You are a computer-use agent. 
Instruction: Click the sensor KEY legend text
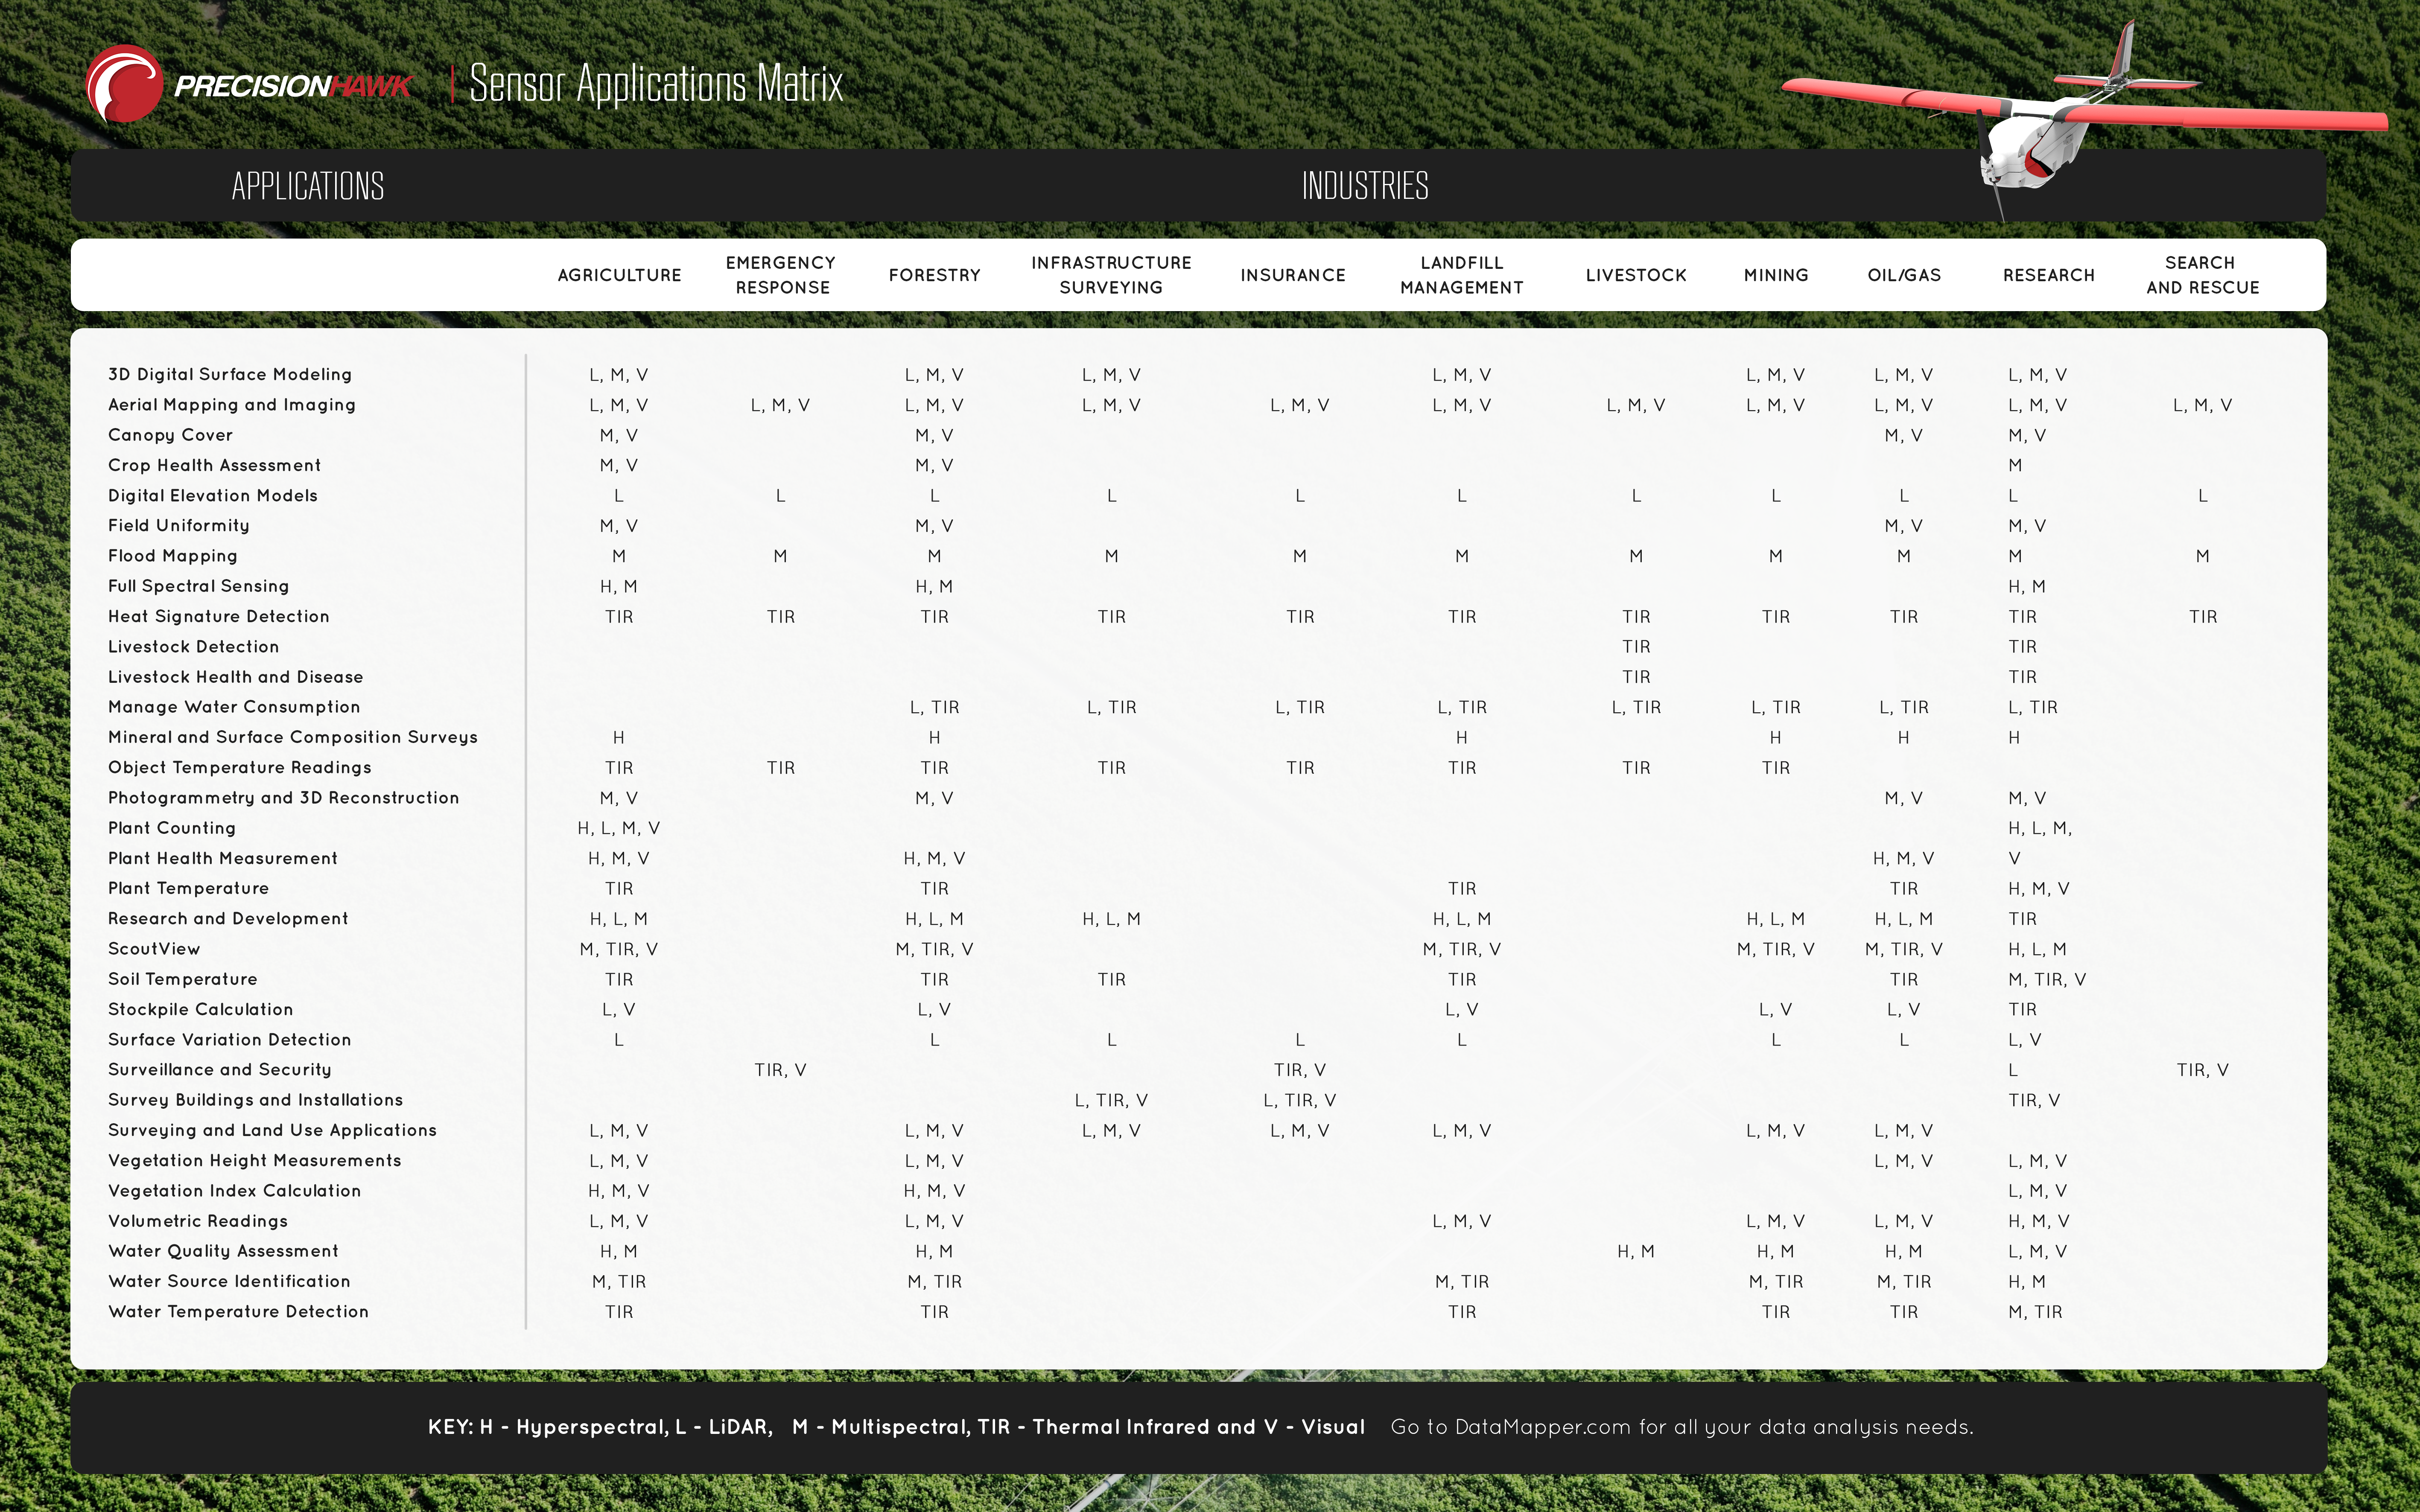tap(896, 1427)
